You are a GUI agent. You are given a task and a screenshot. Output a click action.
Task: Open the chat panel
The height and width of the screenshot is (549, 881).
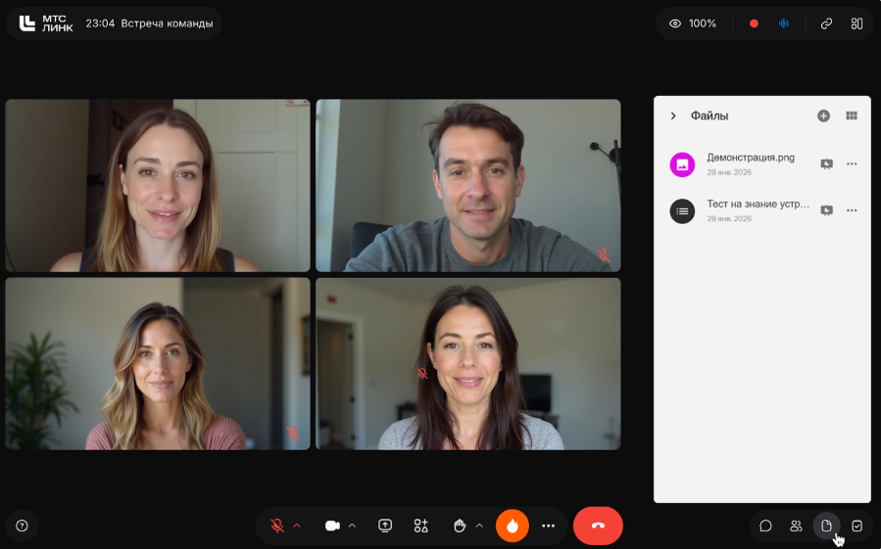tap(765, 526)
